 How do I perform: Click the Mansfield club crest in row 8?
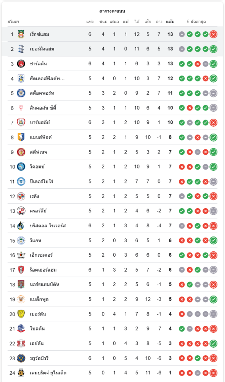pos(21,137)
